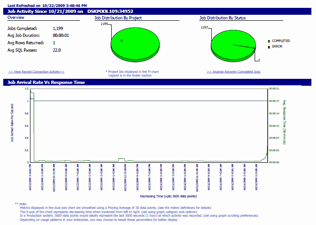Click the error count label 2 beside the status pie
The width and height of the screenshot is (316, 225).
click(259, 60)
